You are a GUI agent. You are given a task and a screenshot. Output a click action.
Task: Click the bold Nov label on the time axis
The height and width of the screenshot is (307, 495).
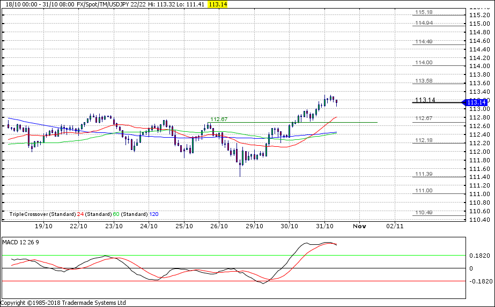[x=359, y=226]
